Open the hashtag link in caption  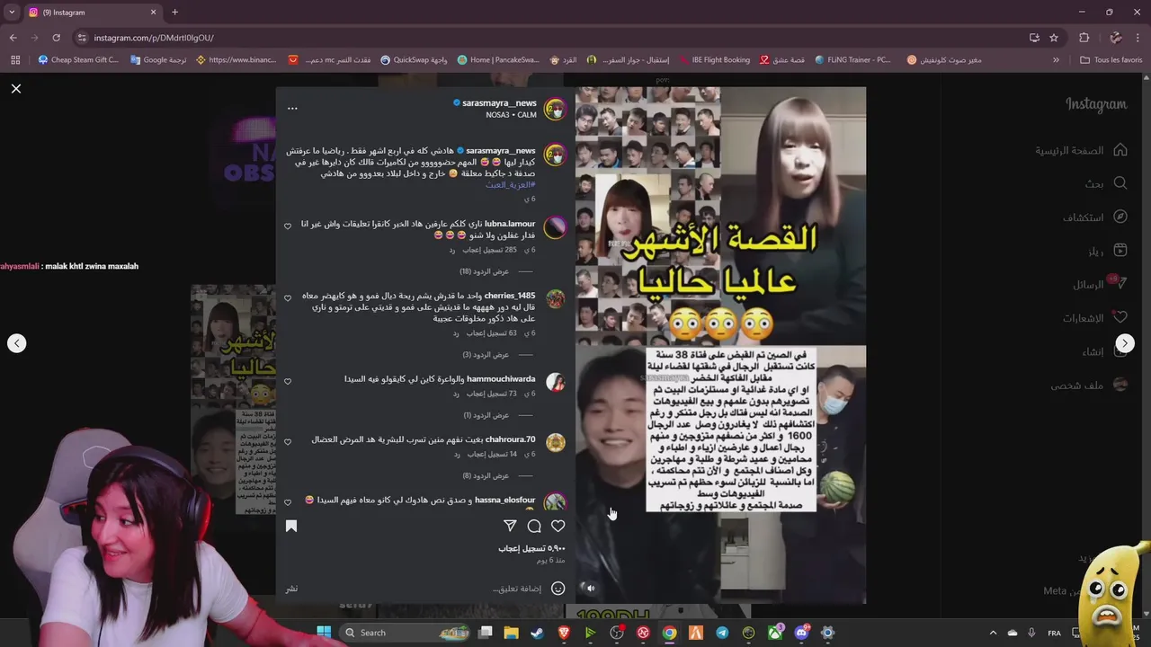pos(511,184)
